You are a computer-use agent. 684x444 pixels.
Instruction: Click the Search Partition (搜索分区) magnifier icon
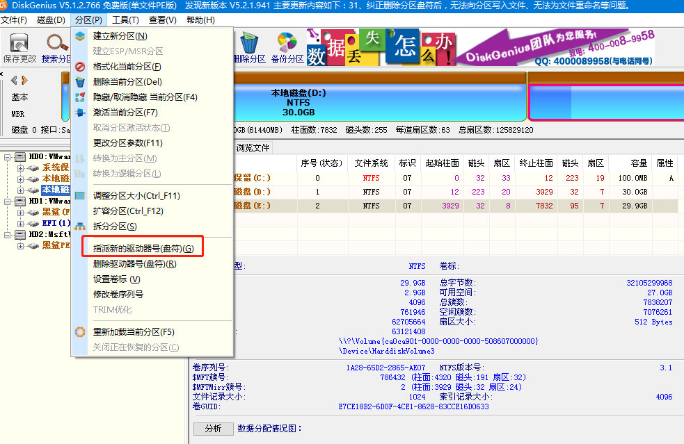click(x=56, y=47)
